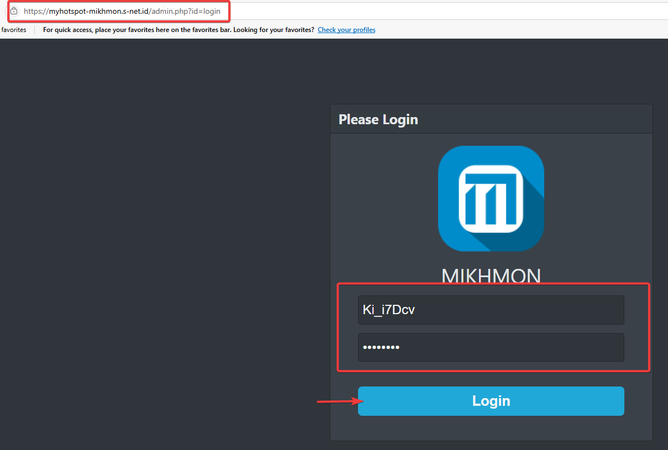The height and width of the screenshot is (450, 668).
Task: Click 'For quick access' favorites bar message
Action: [x=178, y=30]
